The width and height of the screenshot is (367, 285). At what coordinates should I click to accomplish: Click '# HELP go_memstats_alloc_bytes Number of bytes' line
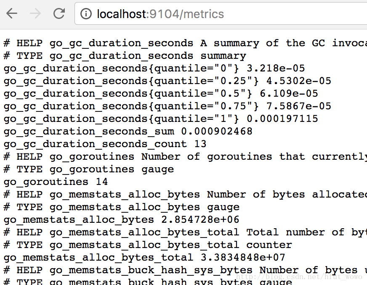coord(185,195)
